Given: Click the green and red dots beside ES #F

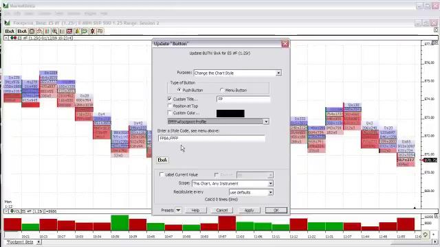Looking at the screenshot, I should [x=13, y=38].
